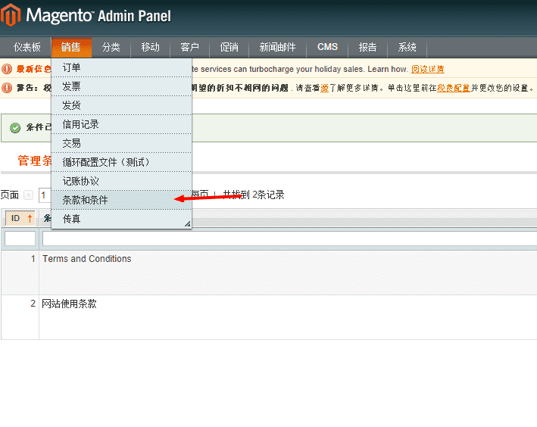Viewport: 537px width, 427px height.
Task: Click the warning notice alert icon
Action: pyautogui.click(x=7, y=88)
